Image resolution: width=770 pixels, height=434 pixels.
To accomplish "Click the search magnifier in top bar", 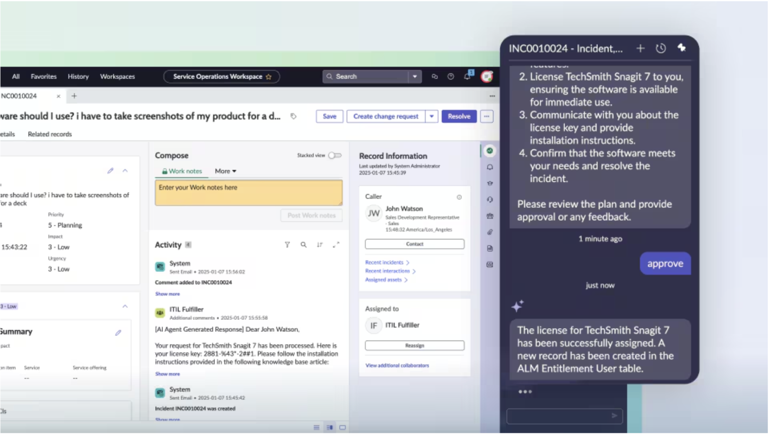I will pyautogui.click(x=329, y=76).
